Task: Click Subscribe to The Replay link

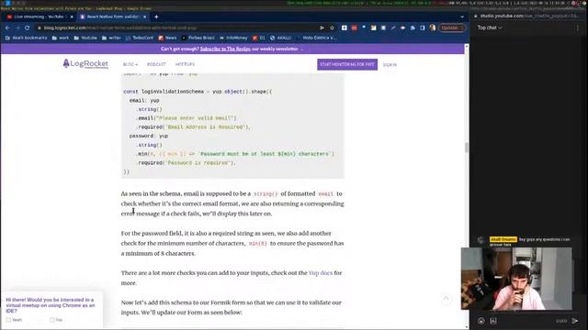Action: point(225,49)
